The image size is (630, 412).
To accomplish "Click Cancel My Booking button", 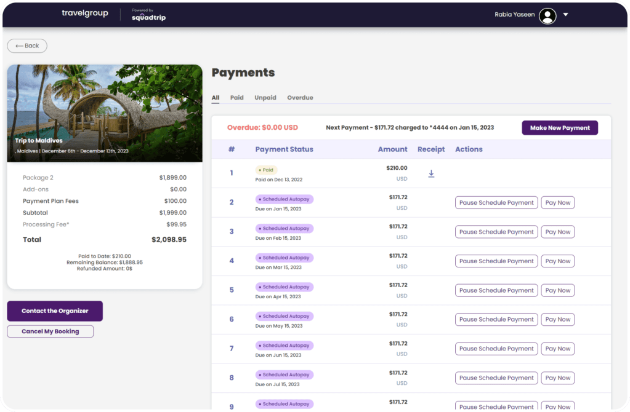I will 50,331.
